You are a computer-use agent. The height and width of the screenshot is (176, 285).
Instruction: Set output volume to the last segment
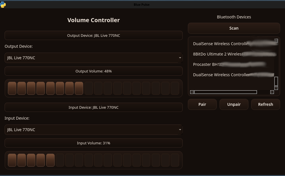click(x=175, y=88)
